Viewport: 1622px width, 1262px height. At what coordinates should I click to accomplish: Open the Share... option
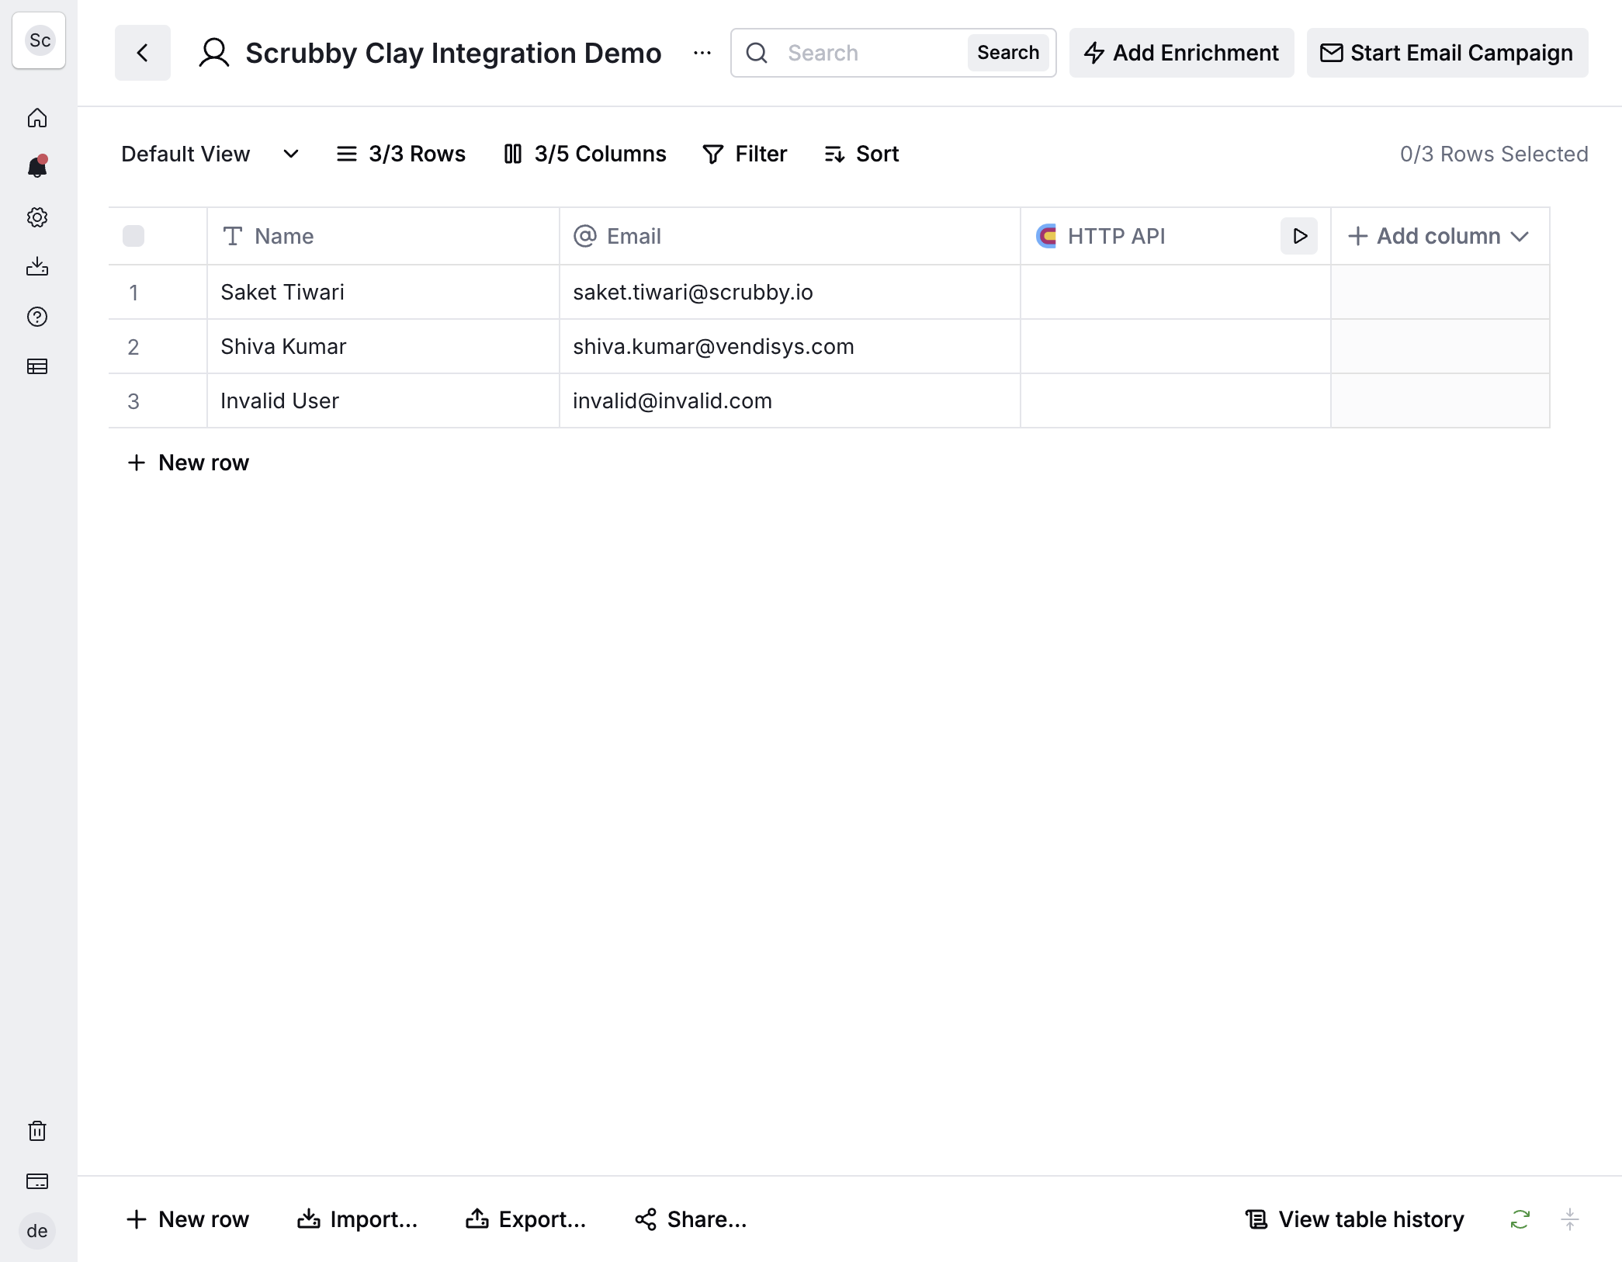[x=691, y=1219]
